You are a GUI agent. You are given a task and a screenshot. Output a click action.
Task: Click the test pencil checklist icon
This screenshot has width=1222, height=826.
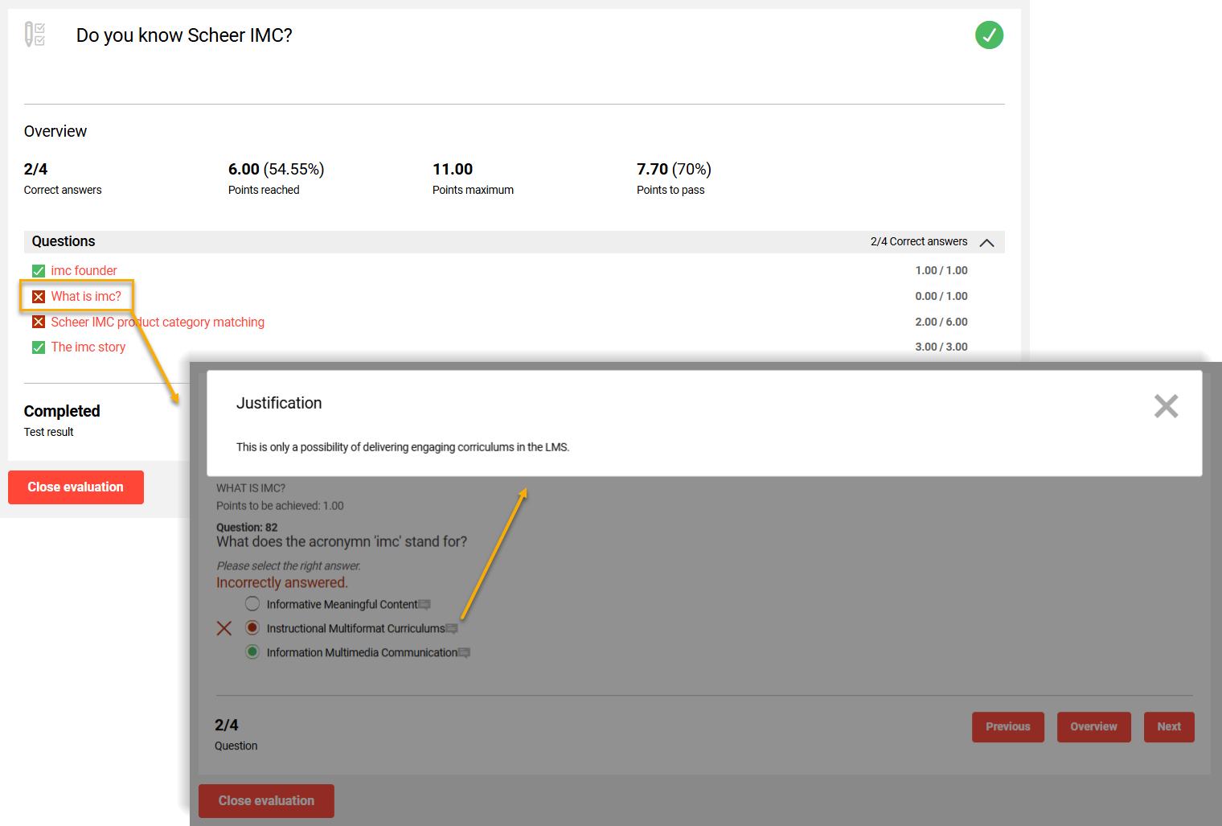tap(35, 35)
